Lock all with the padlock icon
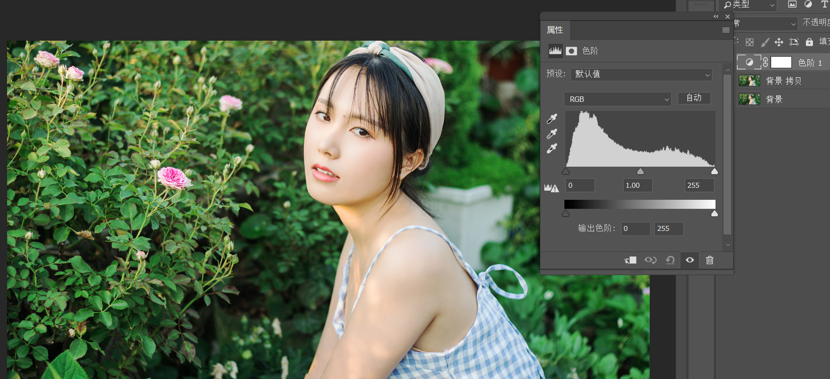 point(809,42)
